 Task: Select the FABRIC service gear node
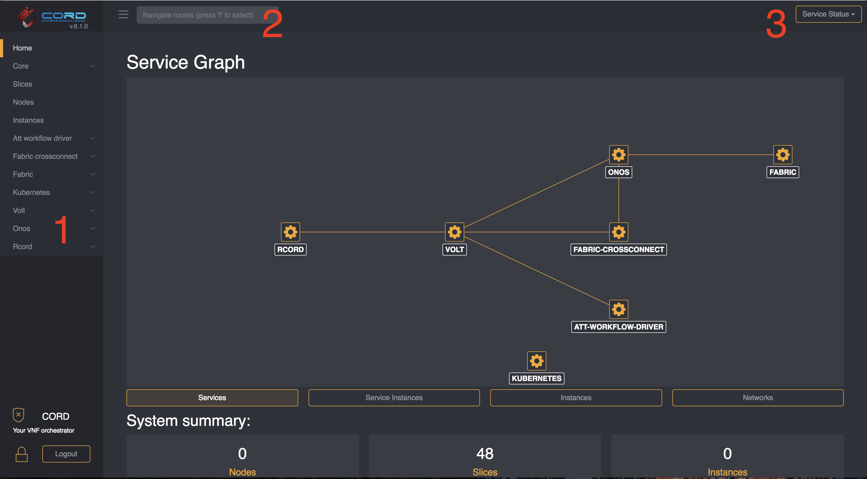[783, 155]
